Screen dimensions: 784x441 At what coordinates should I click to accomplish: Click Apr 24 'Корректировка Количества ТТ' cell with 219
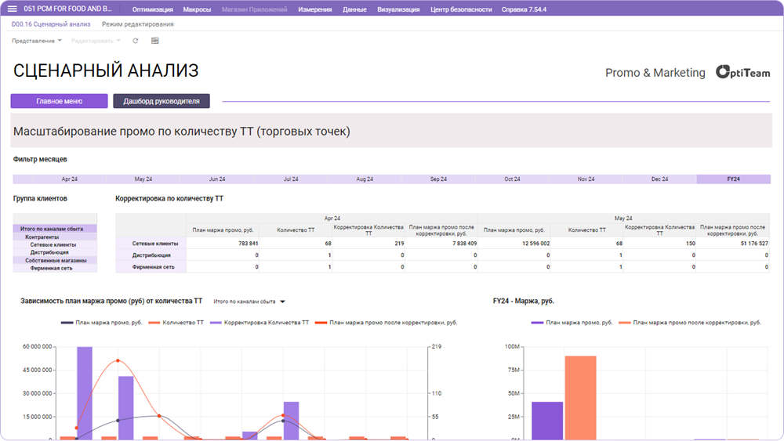(368, 244)
